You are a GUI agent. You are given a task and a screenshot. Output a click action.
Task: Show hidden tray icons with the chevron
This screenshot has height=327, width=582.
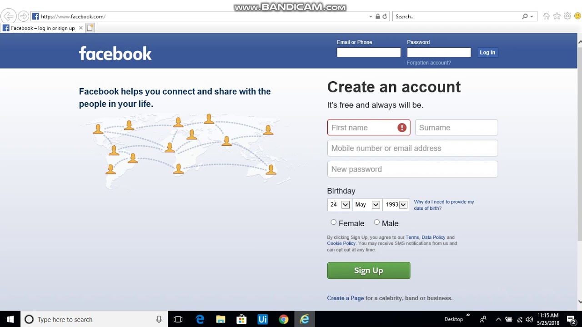click(x=498, y=319)
